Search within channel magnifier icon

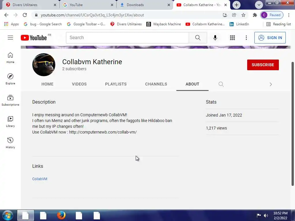(x=221, y=84)
